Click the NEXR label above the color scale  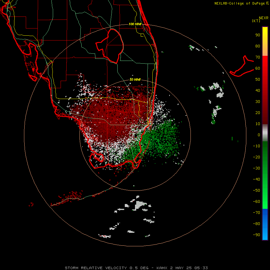pos(263,18)
